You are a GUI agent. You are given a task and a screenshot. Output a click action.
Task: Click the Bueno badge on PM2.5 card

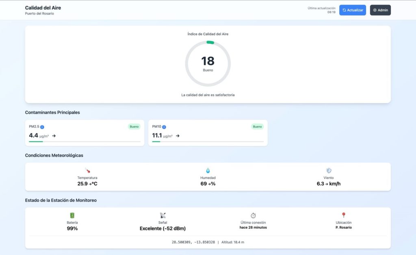pyautogui.click(x=134, y=126)
